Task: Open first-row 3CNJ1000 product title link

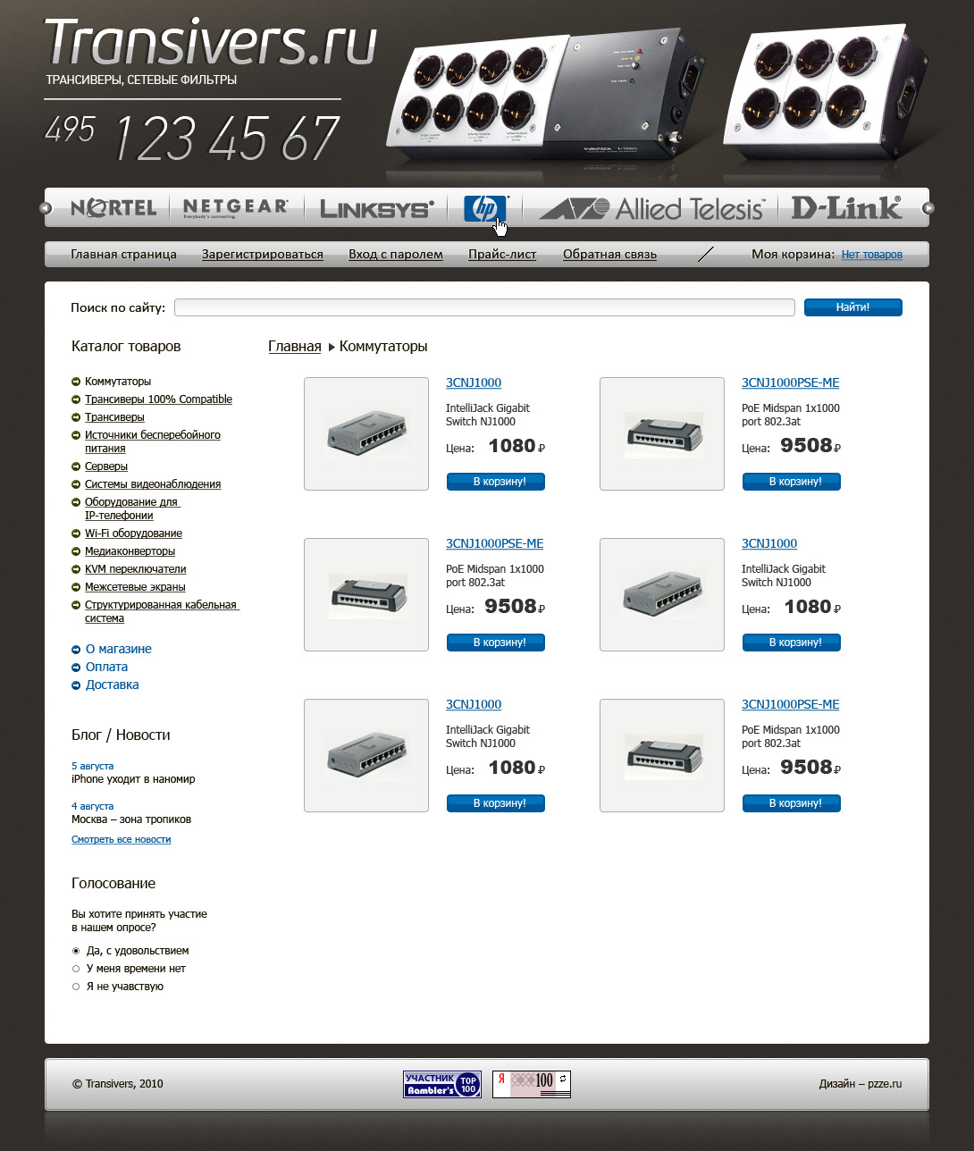Action: (474, 382)
